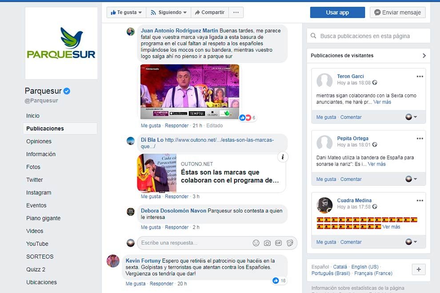The width and height of the screenshot is (440, 293).
Task: Click Enviar mensaje button
Action: click(398, 12)
